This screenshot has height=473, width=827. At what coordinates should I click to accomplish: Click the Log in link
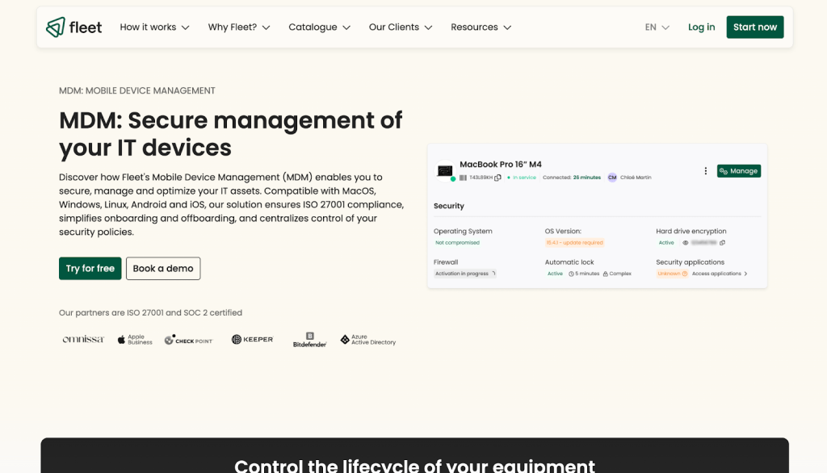coord(701,27)
